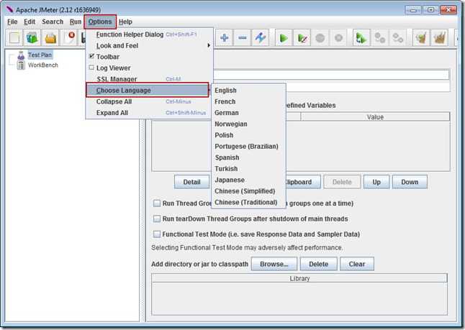The width and height of the screenshot is (465, 330).
Task: Click the Down button
Action: click(x=410, y=182)
